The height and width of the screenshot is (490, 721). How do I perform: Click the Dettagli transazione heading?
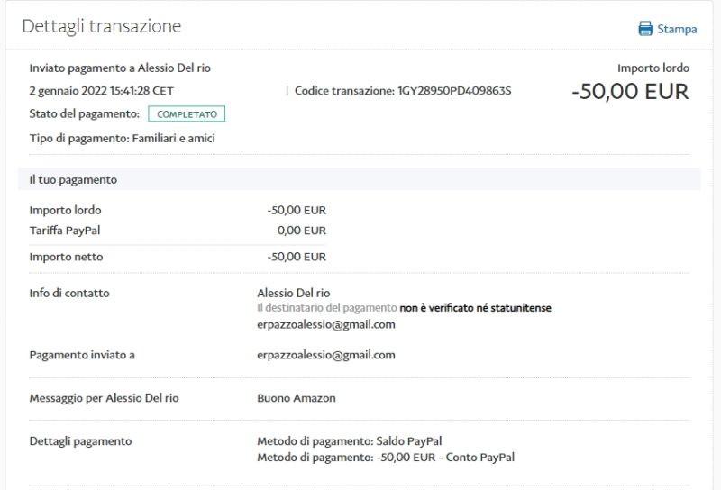coord(101,27)
